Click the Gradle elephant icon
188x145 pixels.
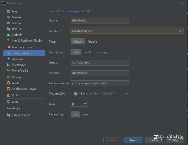[x=8, y=23]
